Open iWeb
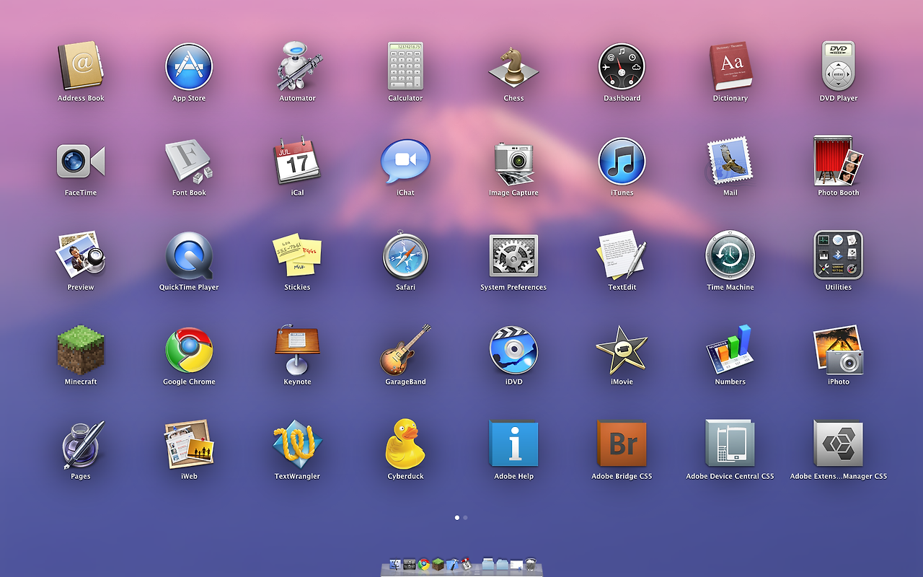Viewport: 923px width, 577px height. click(x=189, y=444)
